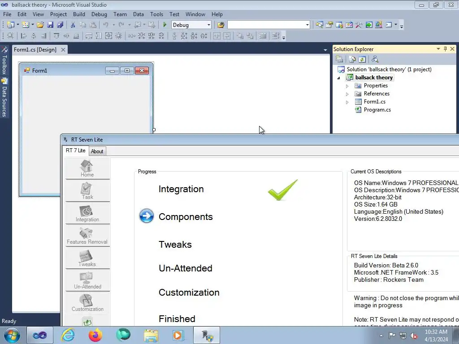459x344 pixels.
Task: Click the Bring to Front layout icon
Action: pyautogui.click(x=240, y=36)
